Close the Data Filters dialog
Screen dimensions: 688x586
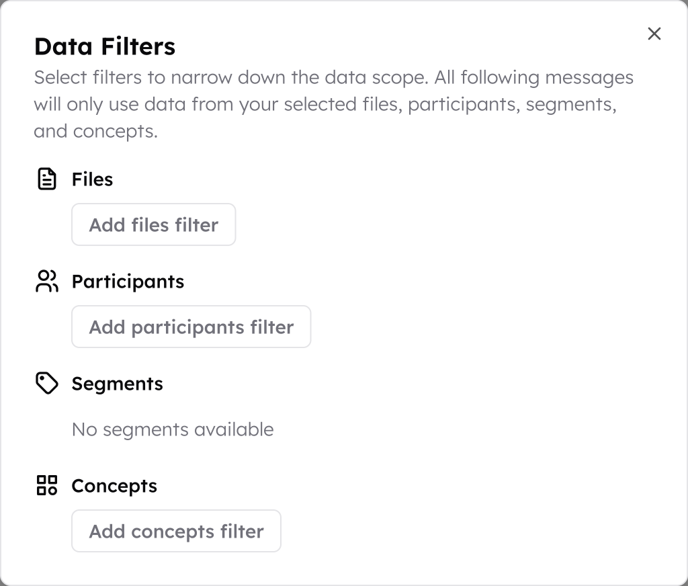pyautogui.click(x=654, y=34)
